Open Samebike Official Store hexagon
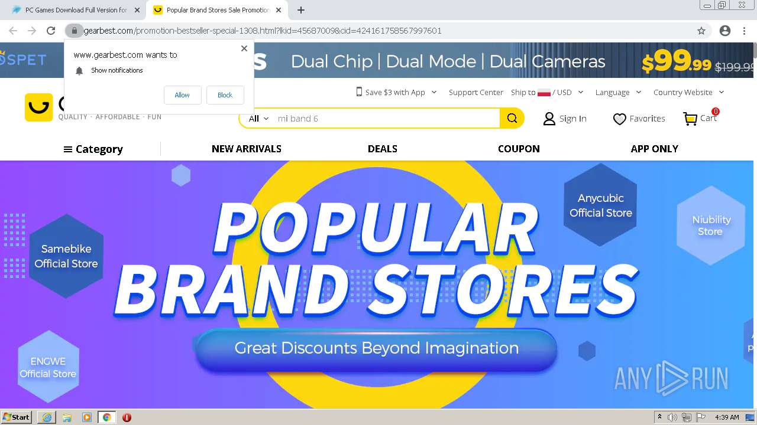This screenshot has height=425, width=757. [66, 256]
